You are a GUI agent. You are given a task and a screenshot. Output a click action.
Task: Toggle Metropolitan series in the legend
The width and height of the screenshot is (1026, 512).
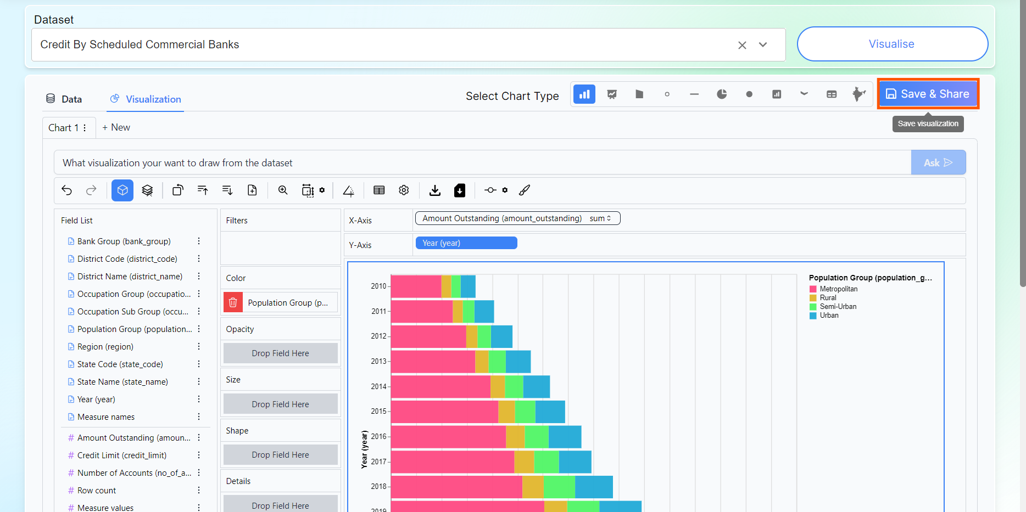coord(838,289)
